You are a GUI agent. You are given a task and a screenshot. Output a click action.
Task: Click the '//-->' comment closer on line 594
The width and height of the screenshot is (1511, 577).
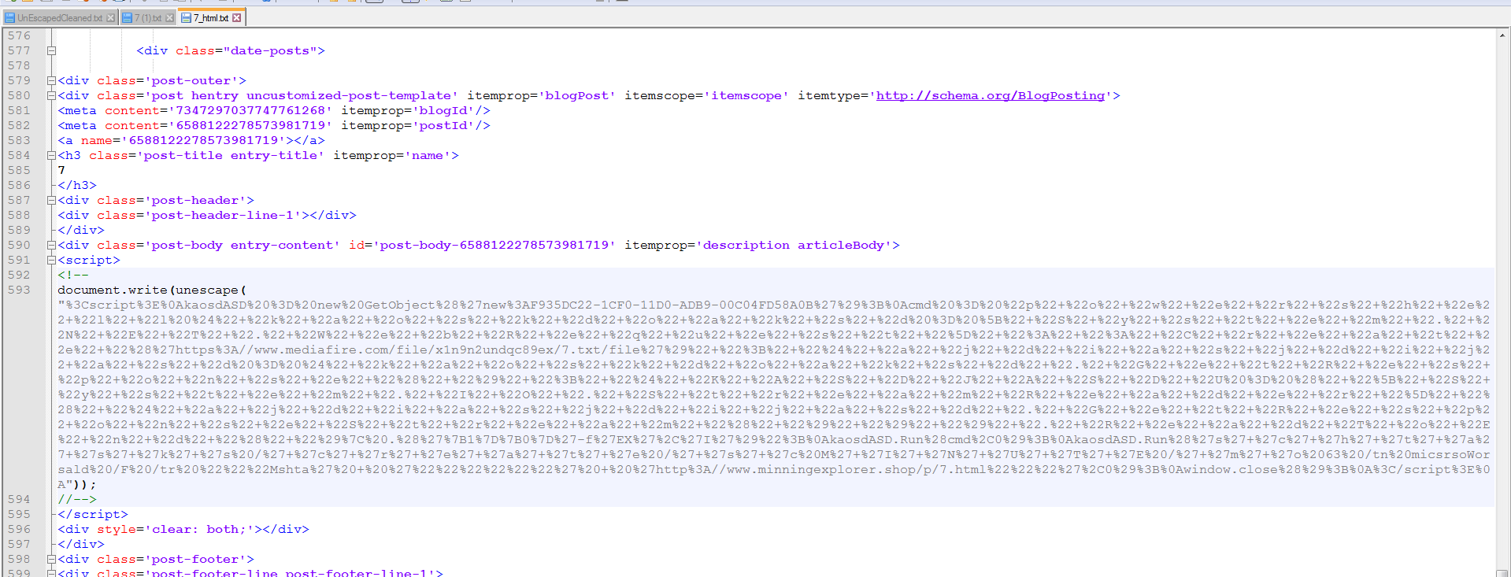pos(77,499)
